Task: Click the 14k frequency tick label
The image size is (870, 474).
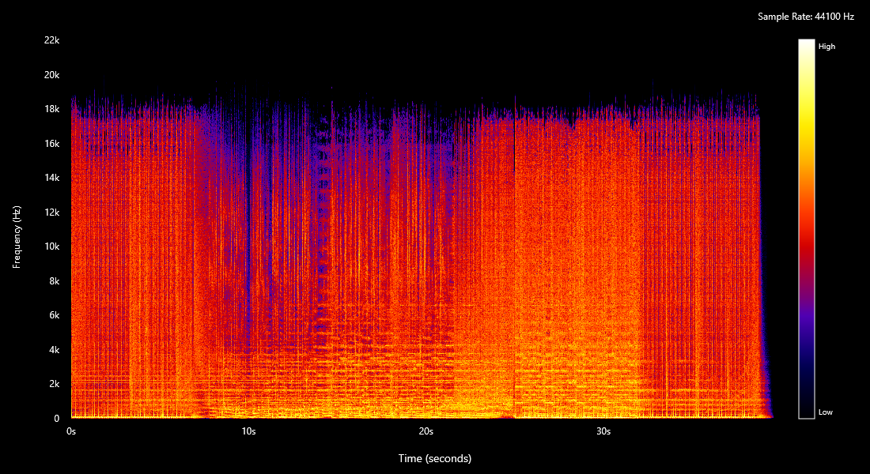Action: point(52,178)
